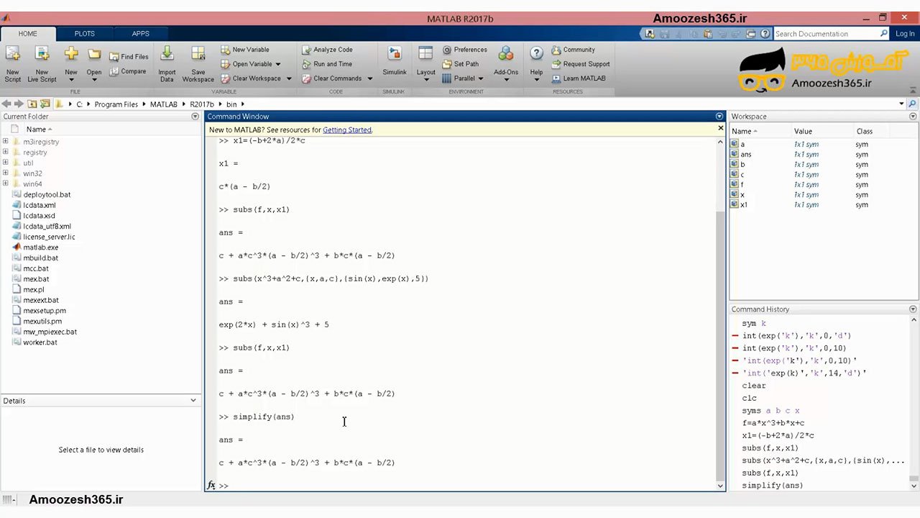The image size is (920, 518).
Task: Click the Browse for folder icon
Action: [x=45, y=104]
